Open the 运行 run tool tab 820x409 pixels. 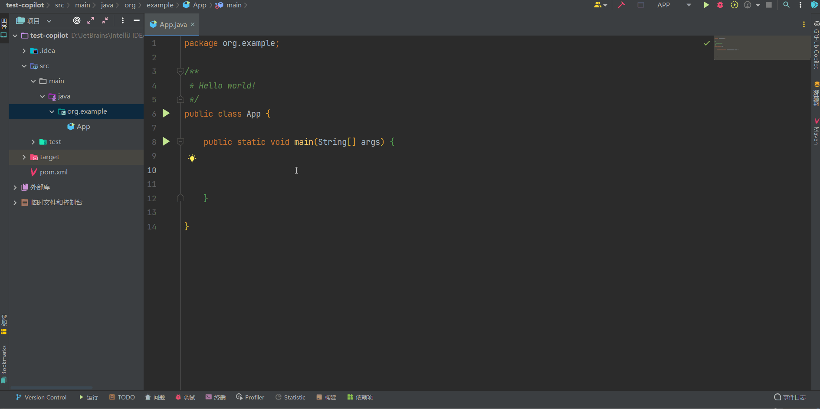tap(89, 397)
